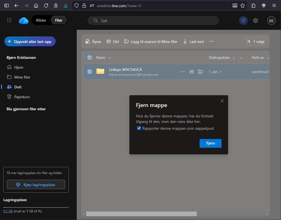281x220 pixels.
Task: Open OneDrive settings gear icon
Action: [x=256, y=21]
